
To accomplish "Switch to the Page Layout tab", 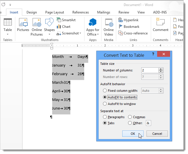I will (54, 12).
